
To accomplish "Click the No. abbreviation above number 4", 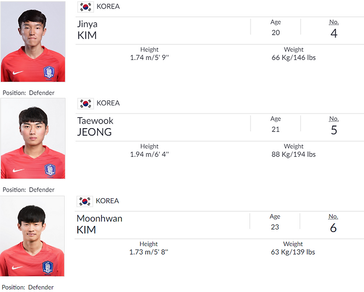I will pyautogui.click(x=334, y=22).
